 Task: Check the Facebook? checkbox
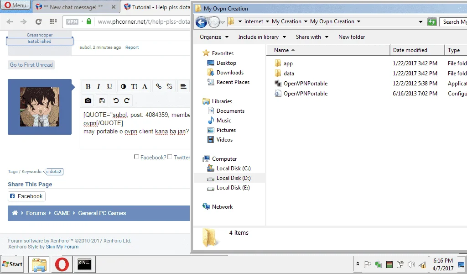[x=136, y=157]
